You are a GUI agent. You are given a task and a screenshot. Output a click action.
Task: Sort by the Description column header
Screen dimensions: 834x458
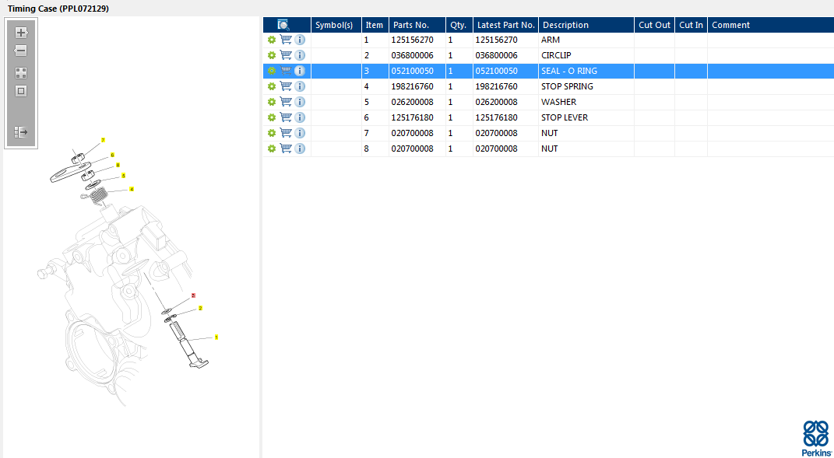(x=565, y=25)
